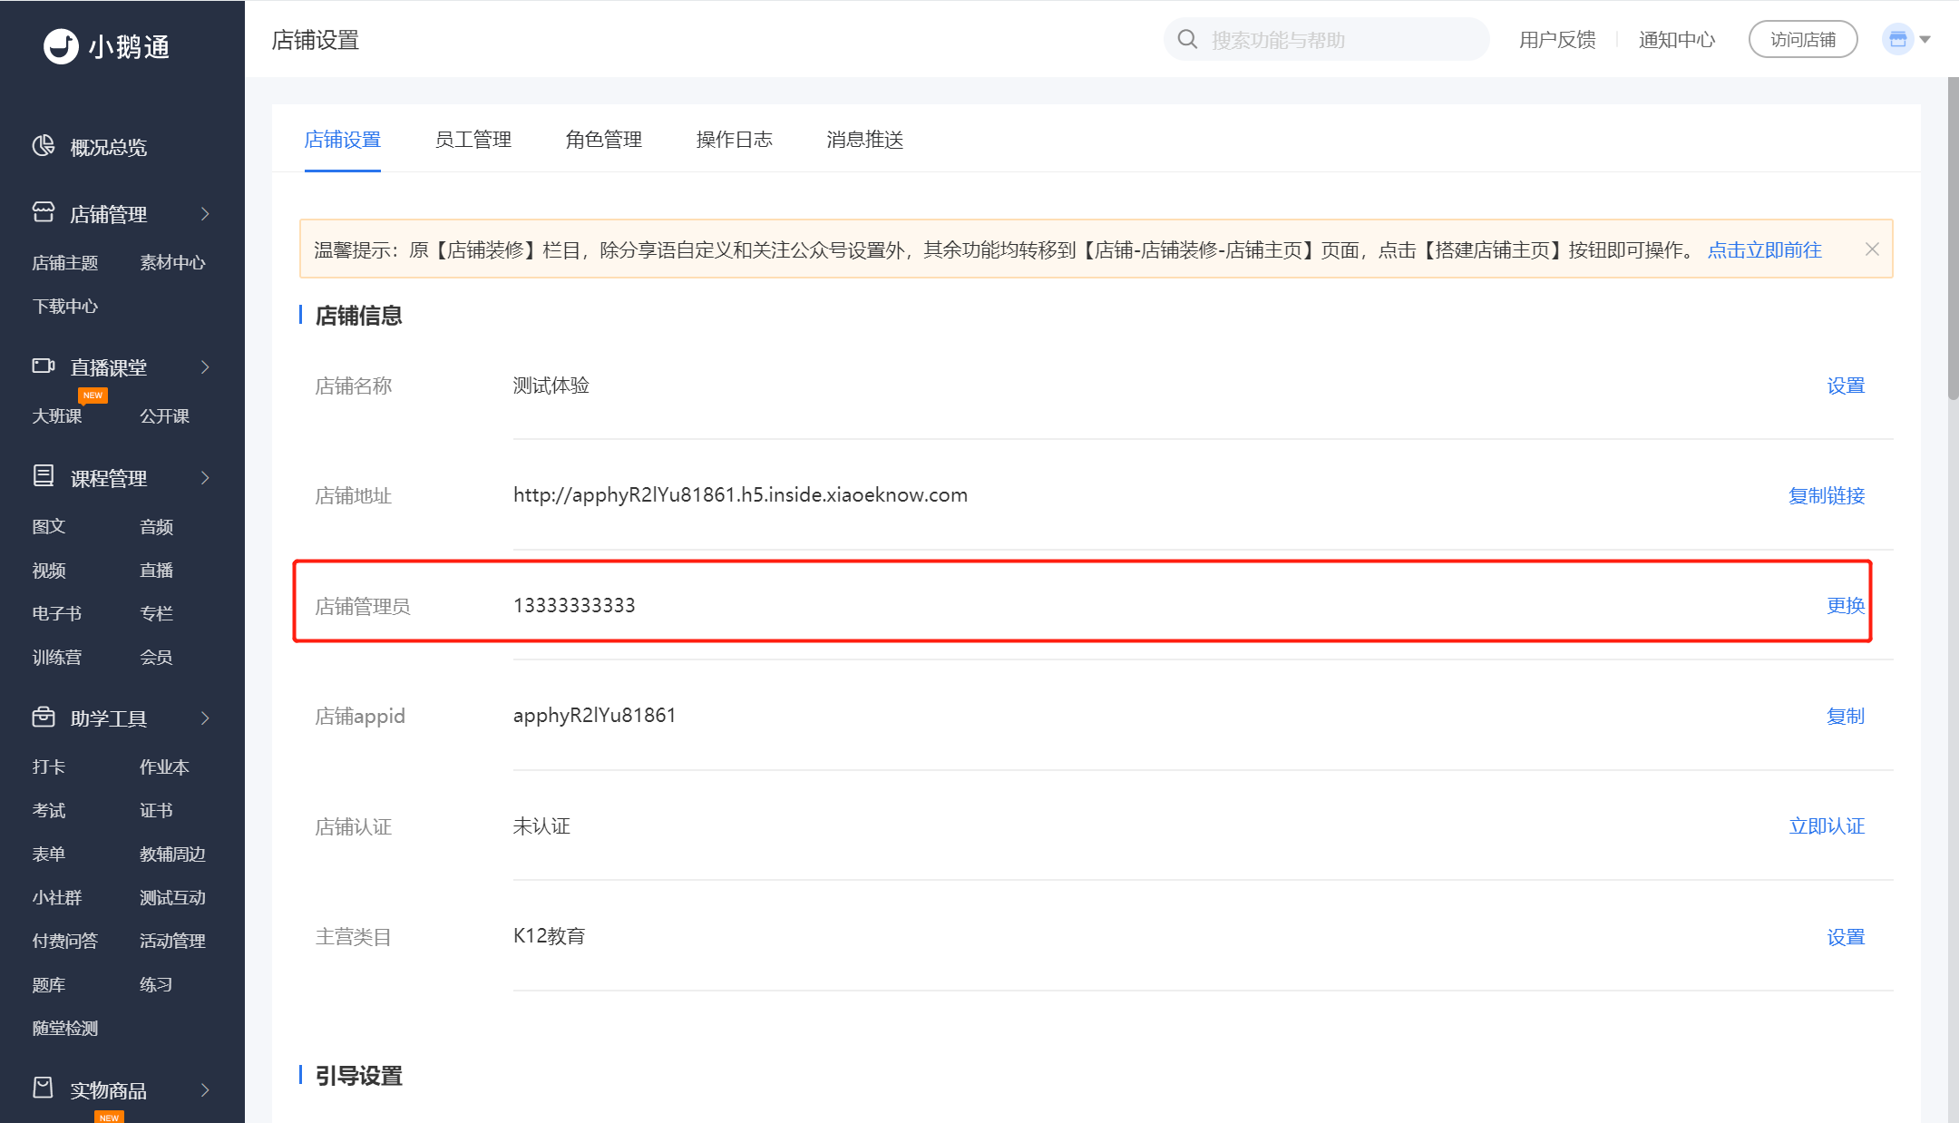
Task: Click 更换 for 店铺管理员
Action: coord(1845,605)
